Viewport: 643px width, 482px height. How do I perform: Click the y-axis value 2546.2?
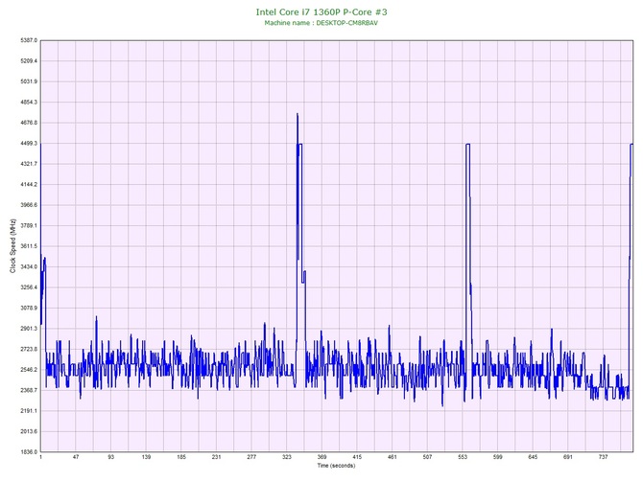pyautogui.click(x=29, y=370)
